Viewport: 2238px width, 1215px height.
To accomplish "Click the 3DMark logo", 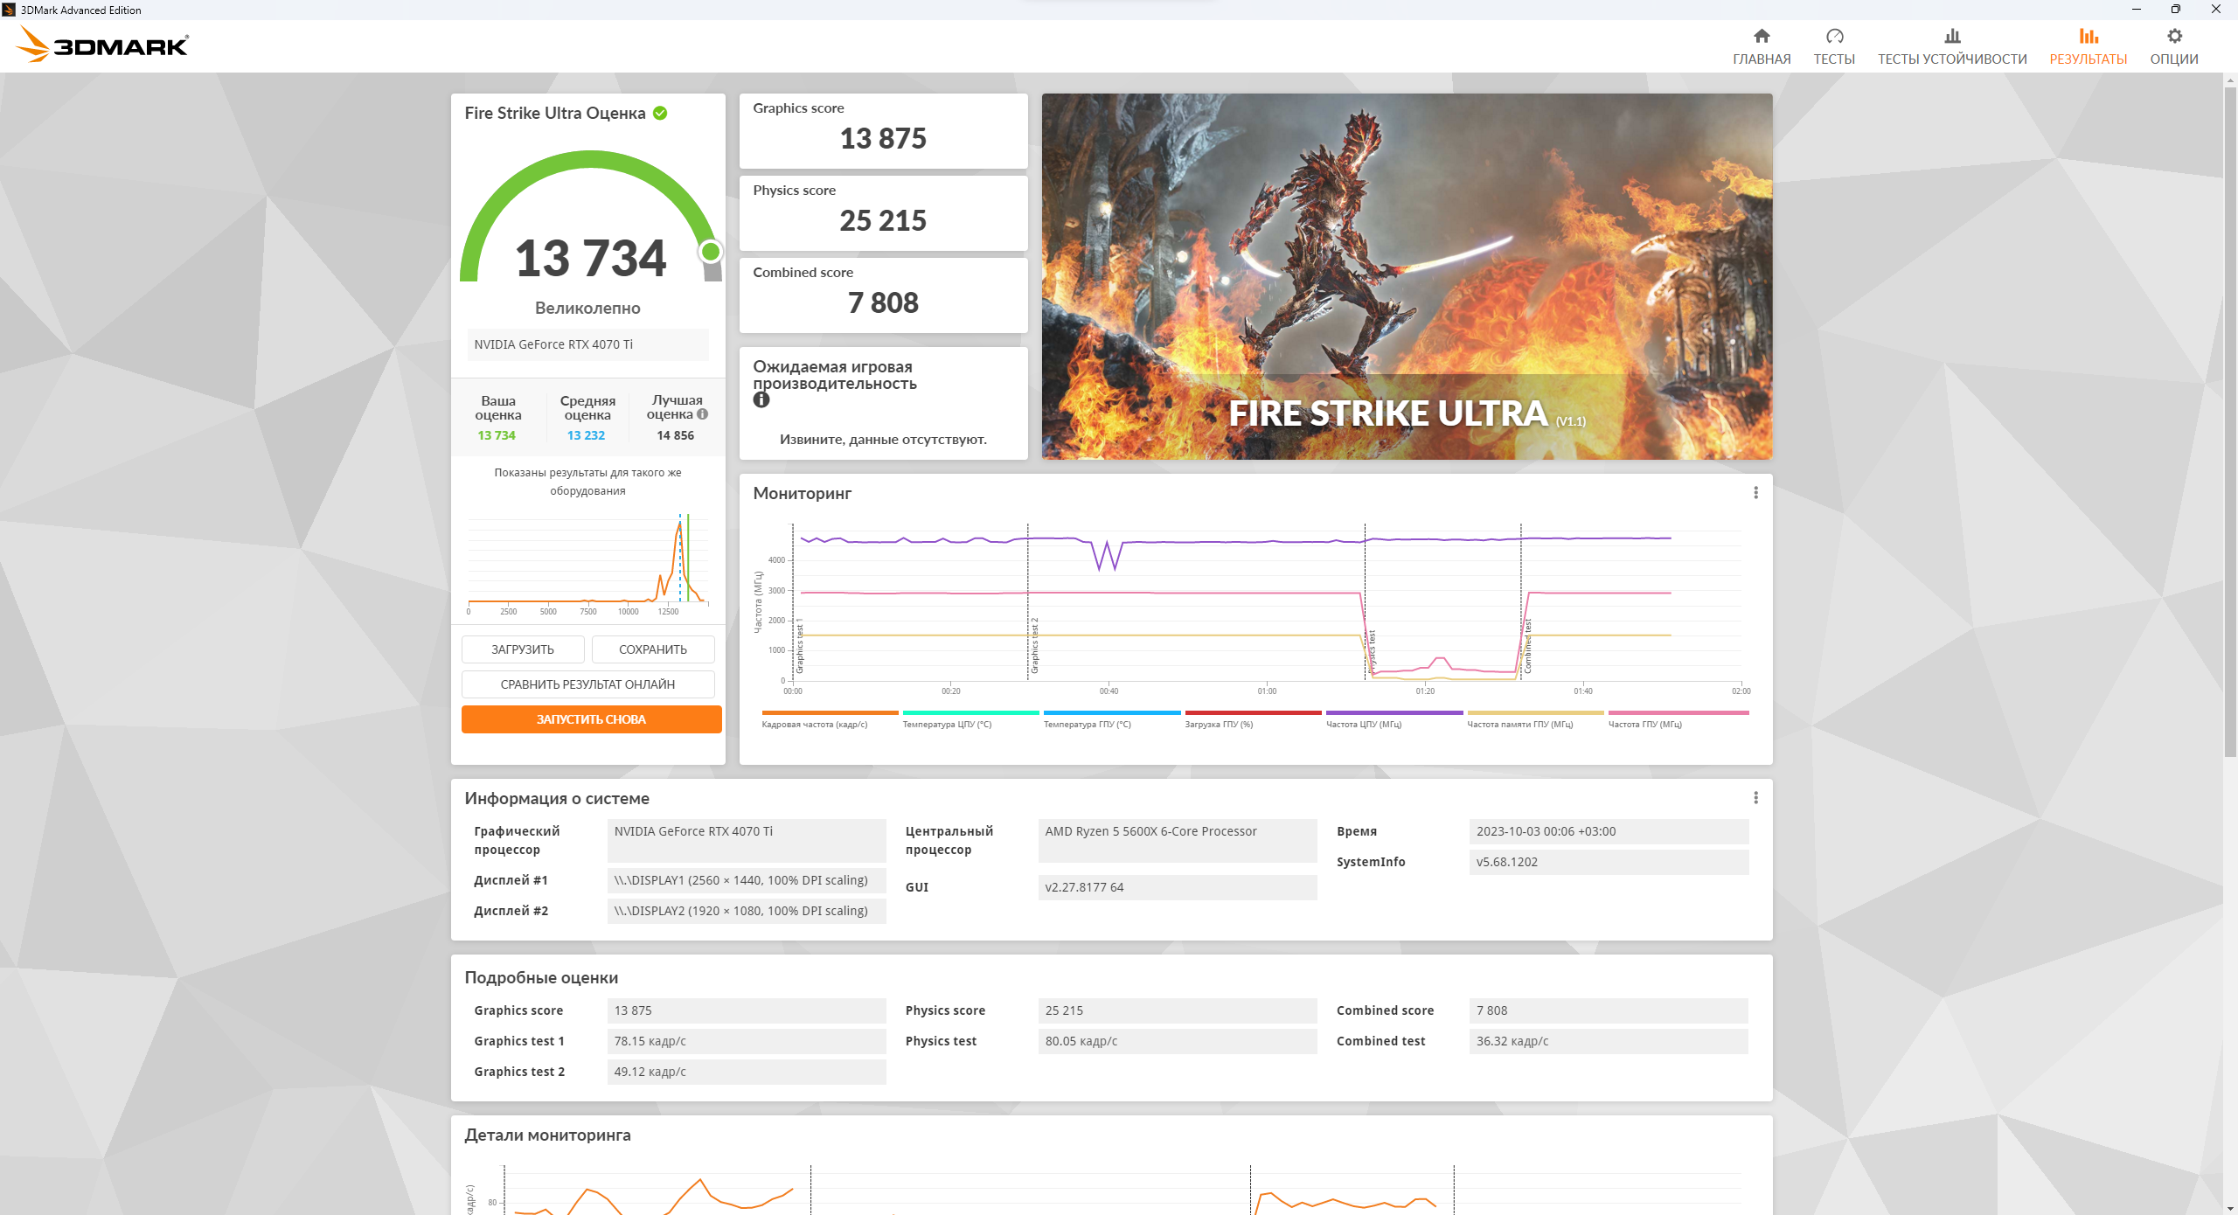I will click(x=103, y=45).
